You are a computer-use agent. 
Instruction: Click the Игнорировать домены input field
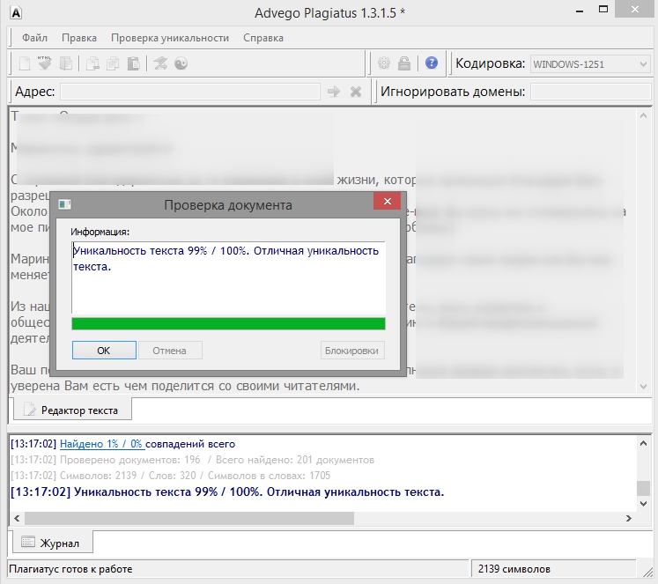tap(590, 92)
